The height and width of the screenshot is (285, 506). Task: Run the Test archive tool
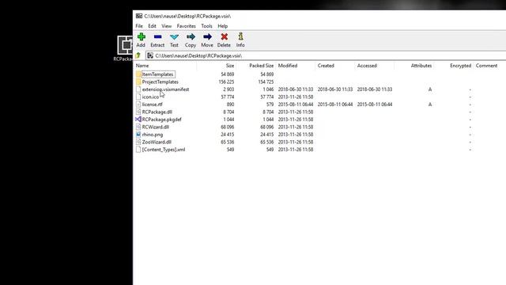pyautogui.click(x=174, y=37)
